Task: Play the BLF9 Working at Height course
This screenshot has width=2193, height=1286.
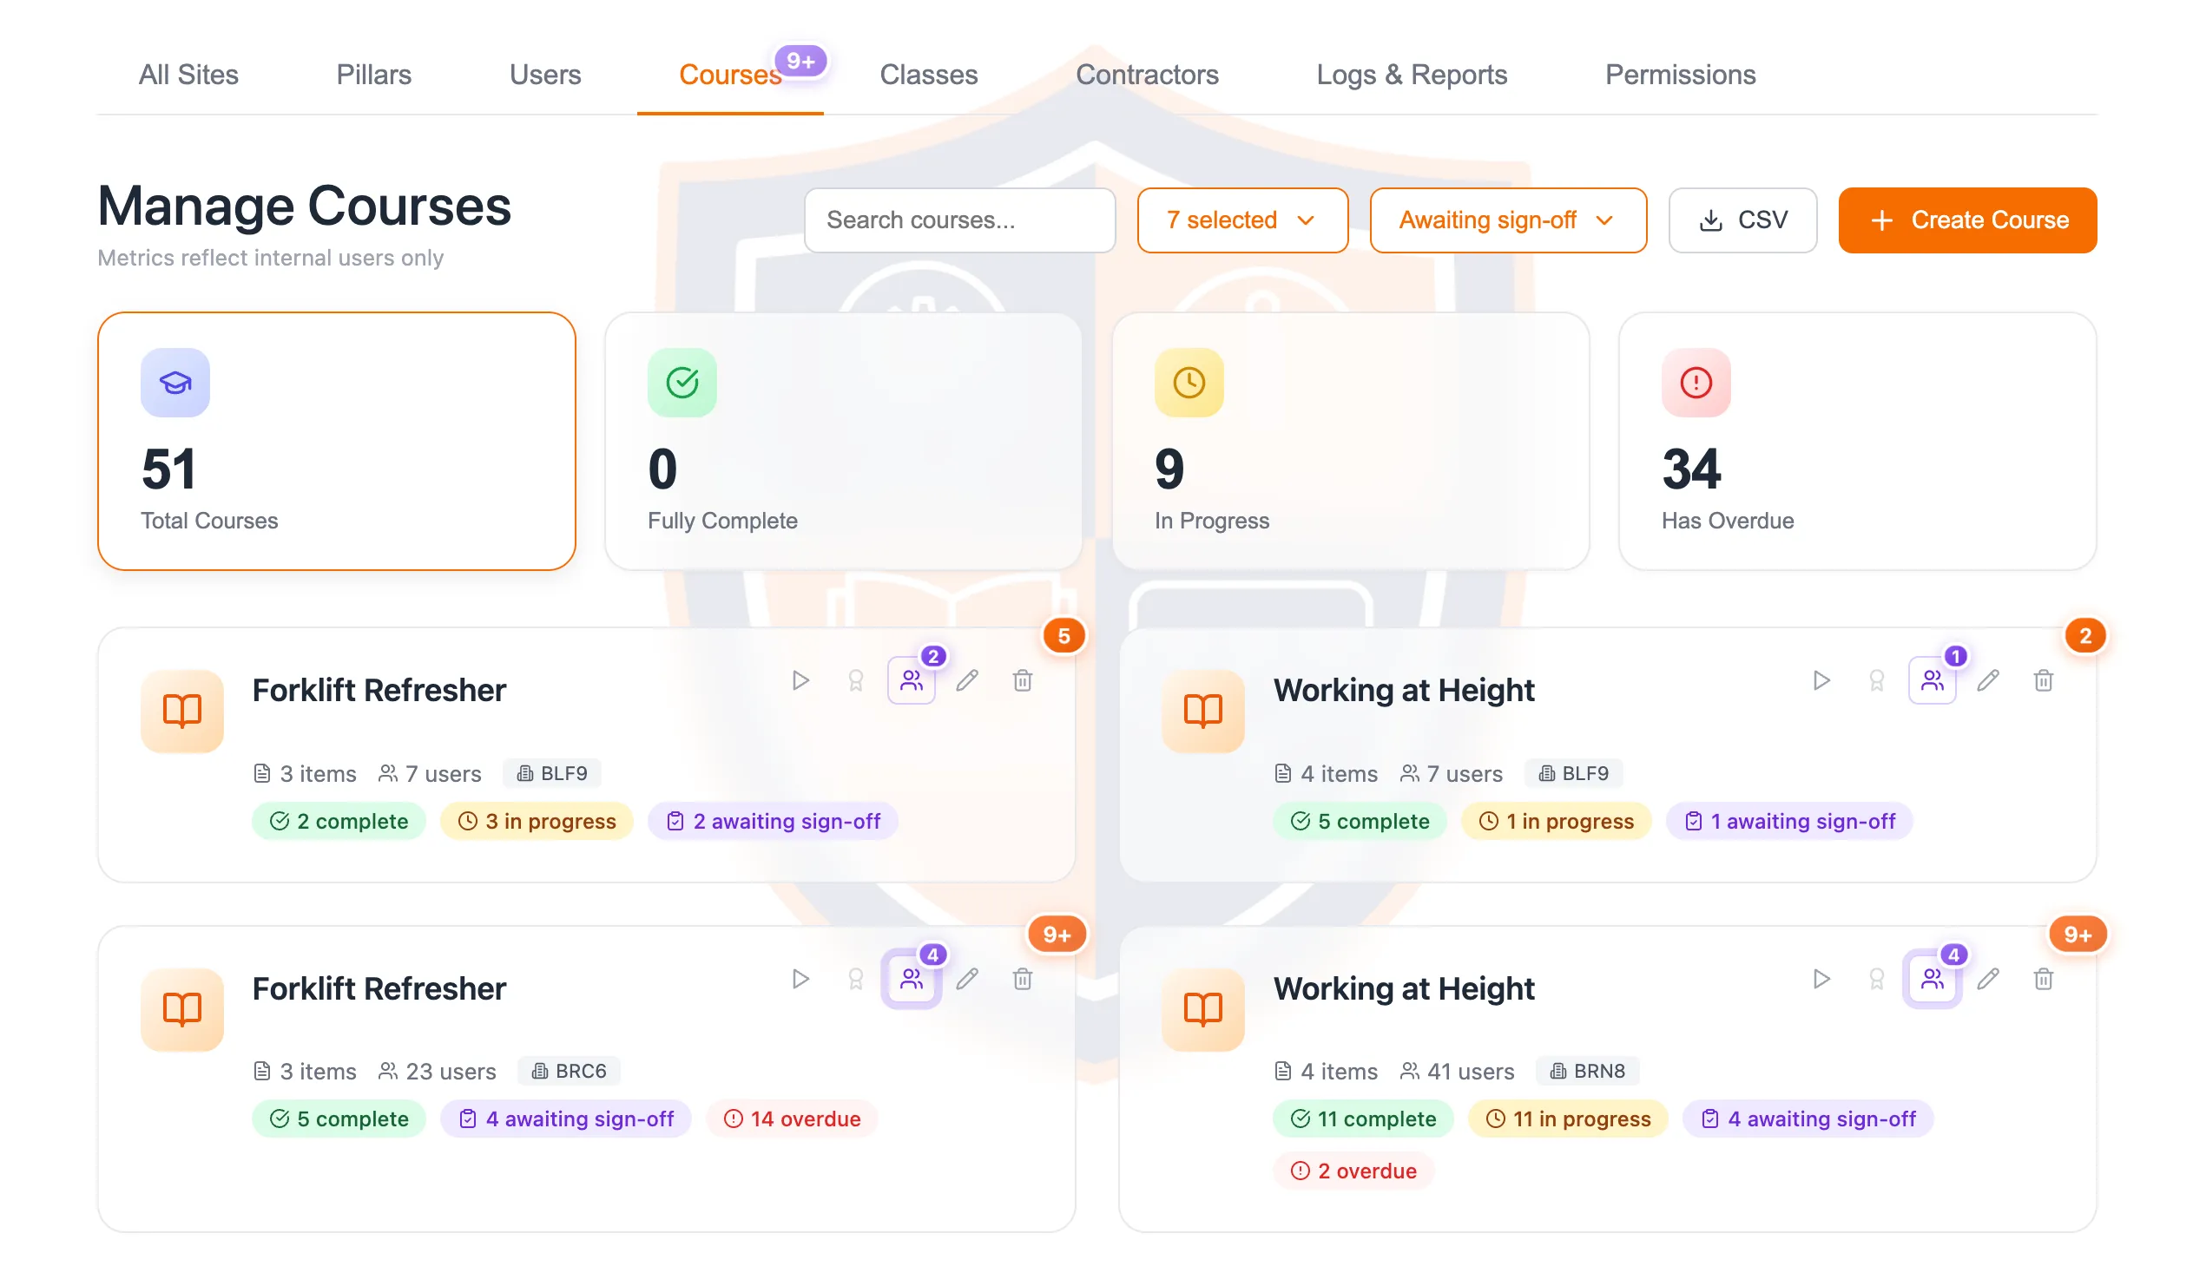Action: coord(1821,680)
